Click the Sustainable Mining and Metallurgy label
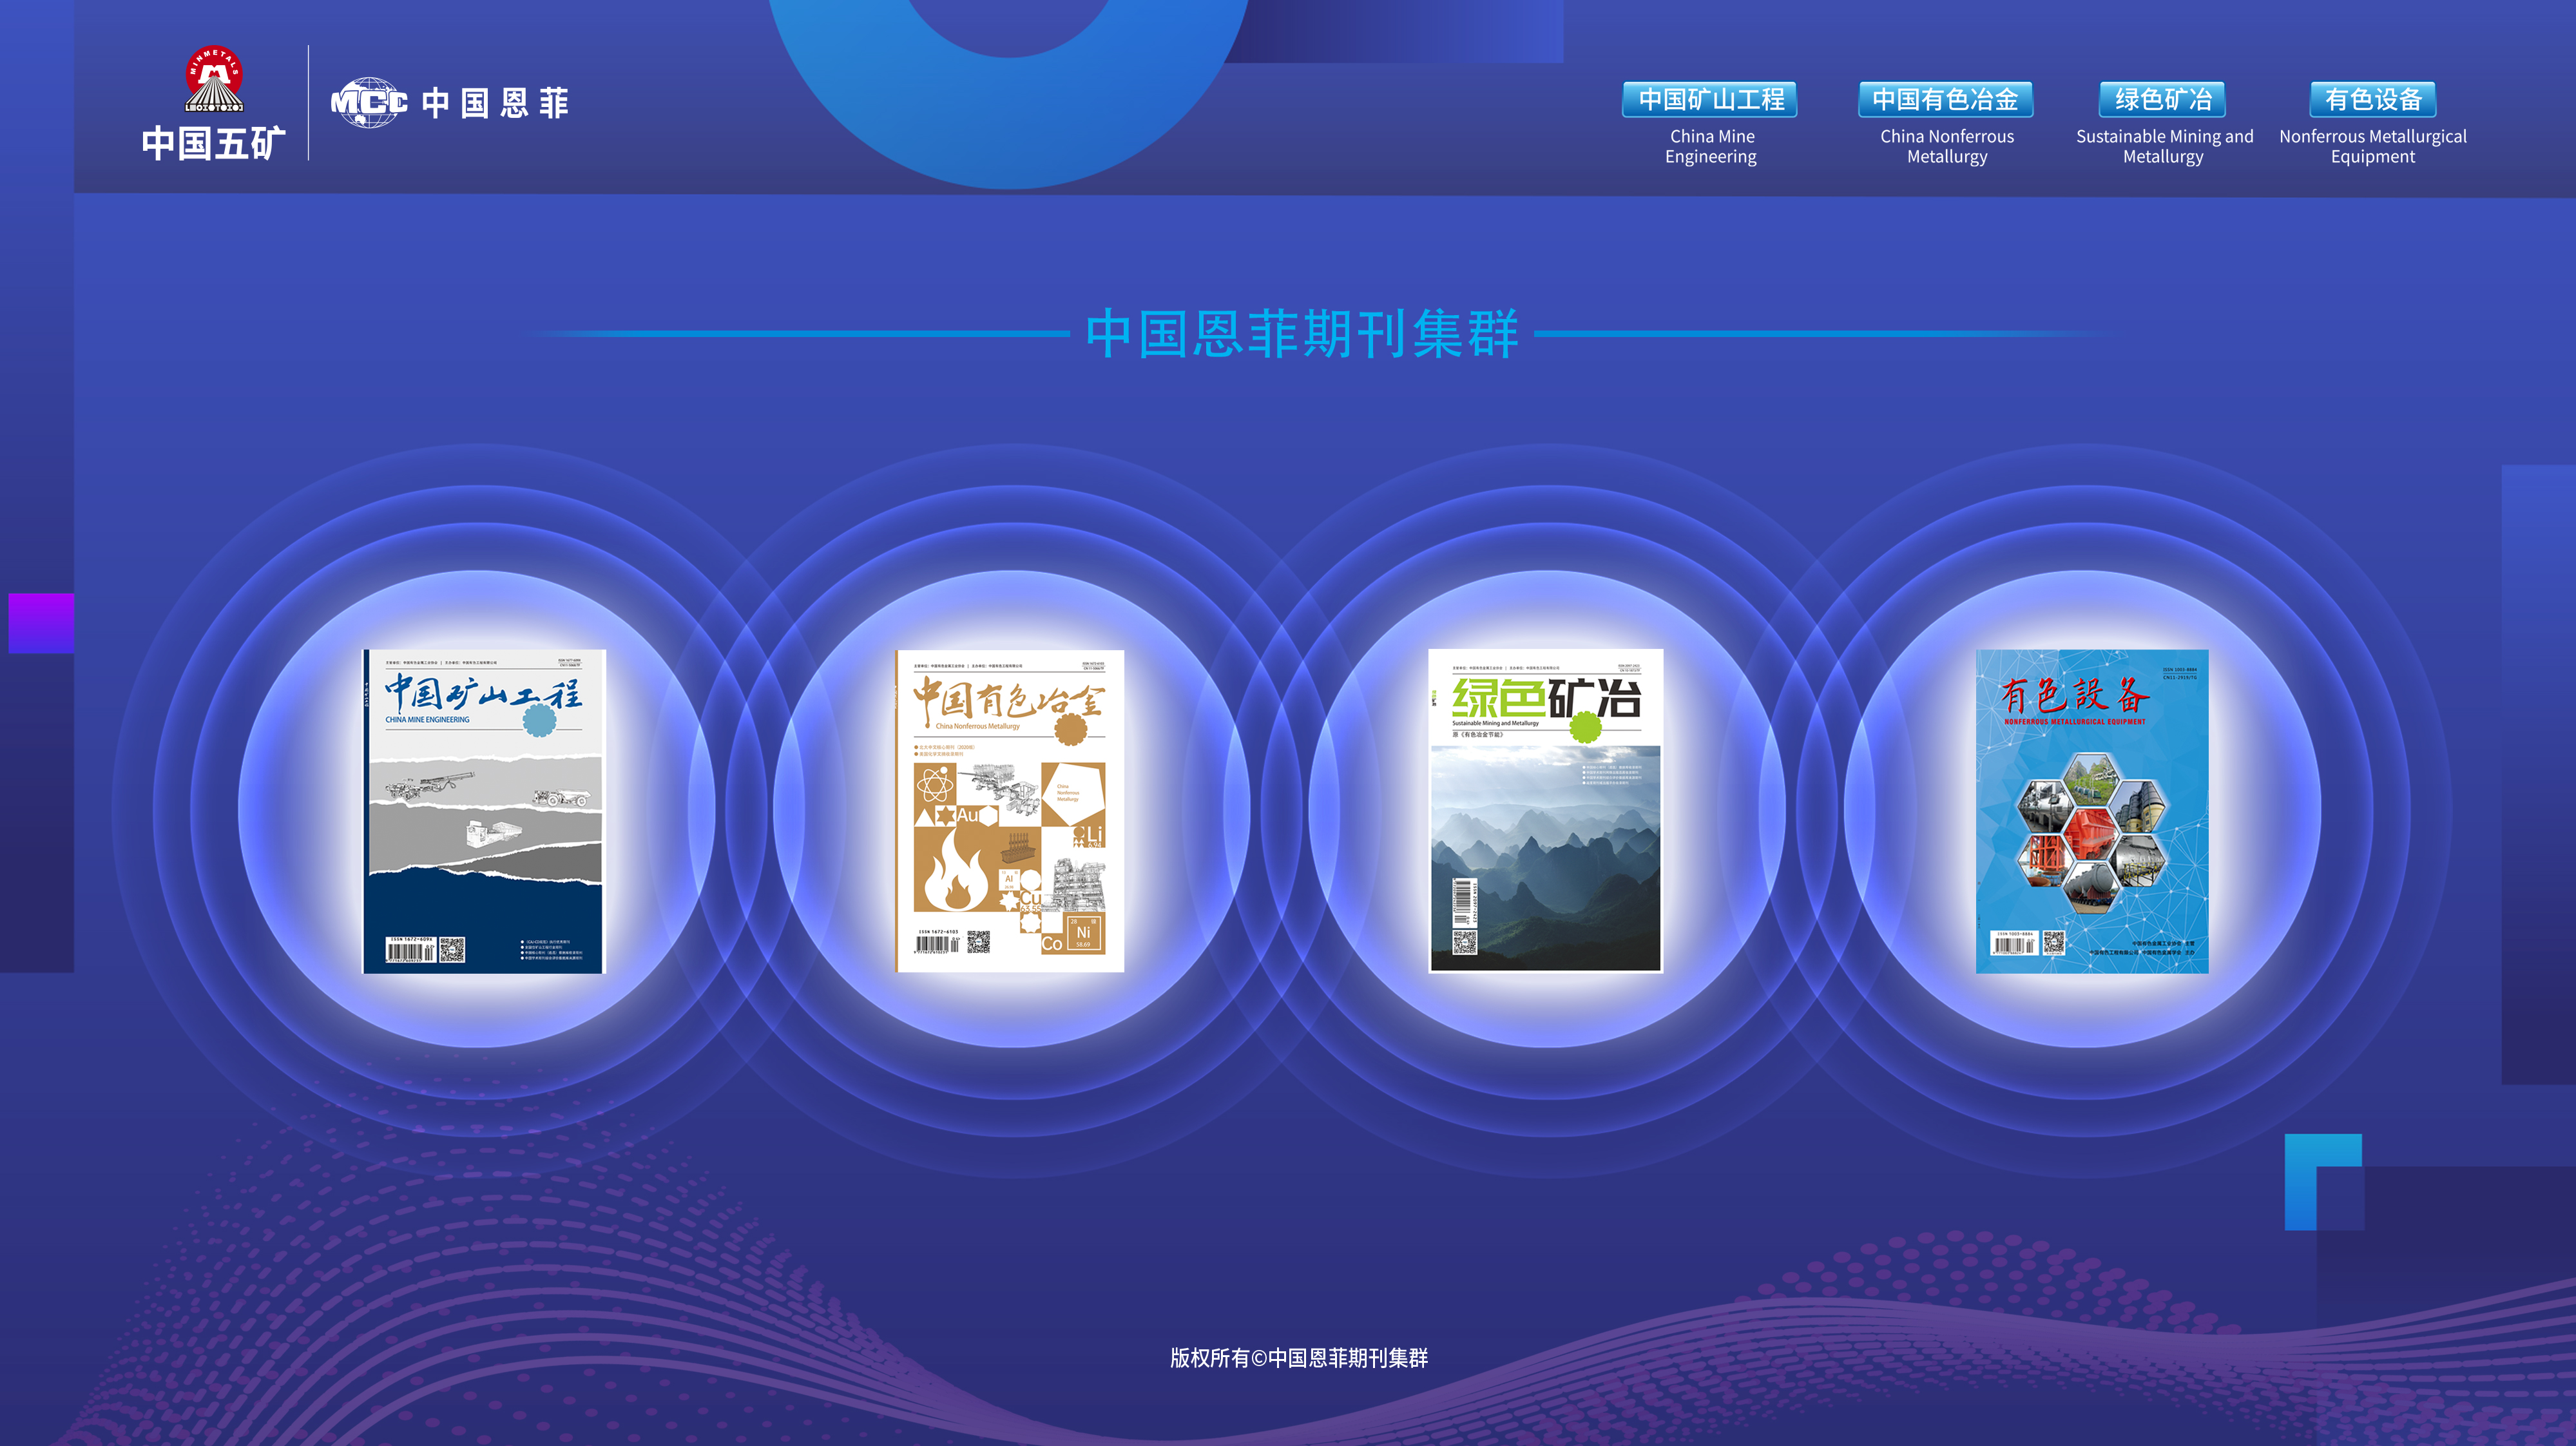This screenshot has width=2576, height=1446. (x=2164, y=146)
